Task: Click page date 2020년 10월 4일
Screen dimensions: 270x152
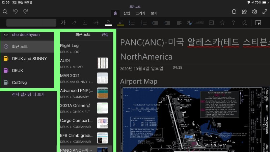Action: [x=141, y=69]
